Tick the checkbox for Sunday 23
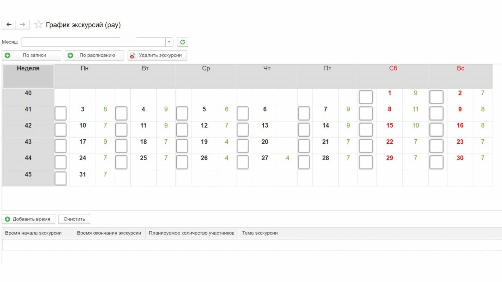502x282 pixels. click(x=436, y=146)
